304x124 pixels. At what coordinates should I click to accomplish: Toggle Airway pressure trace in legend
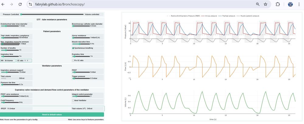tap(209, 16)
